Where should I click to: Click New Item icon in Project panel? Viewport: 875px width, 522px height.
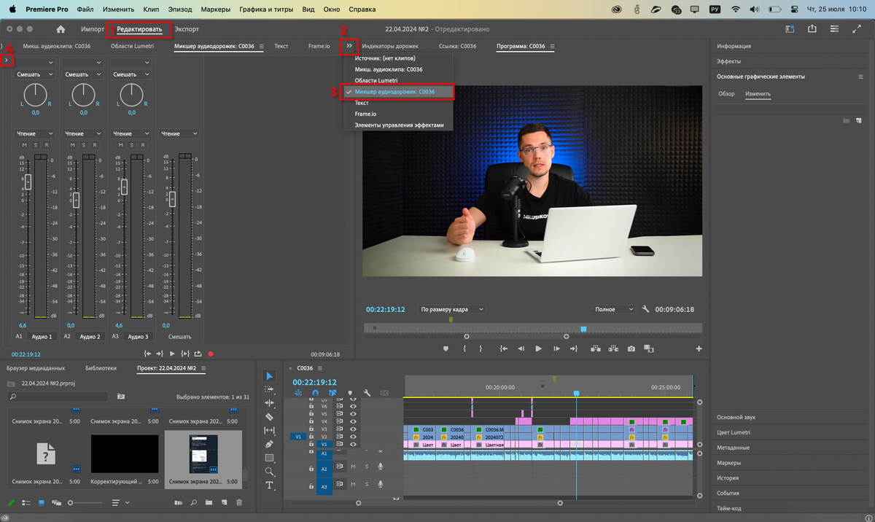pos(225,502)
